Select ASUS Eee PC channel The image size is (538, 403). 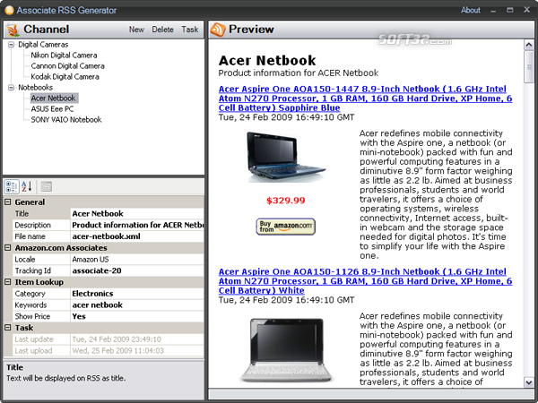tap(52, 109)
